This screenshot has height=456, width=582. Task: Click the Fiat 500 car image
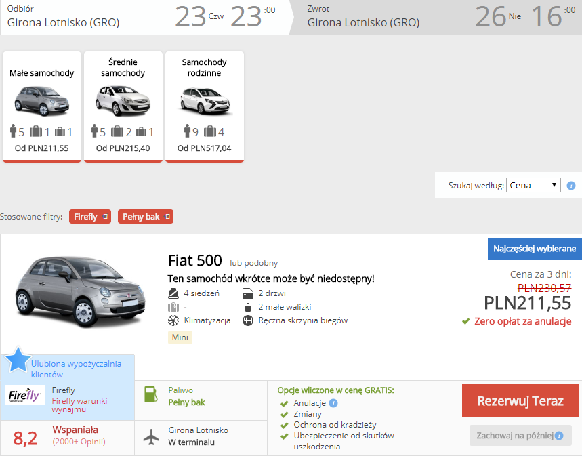coord(80,291)
